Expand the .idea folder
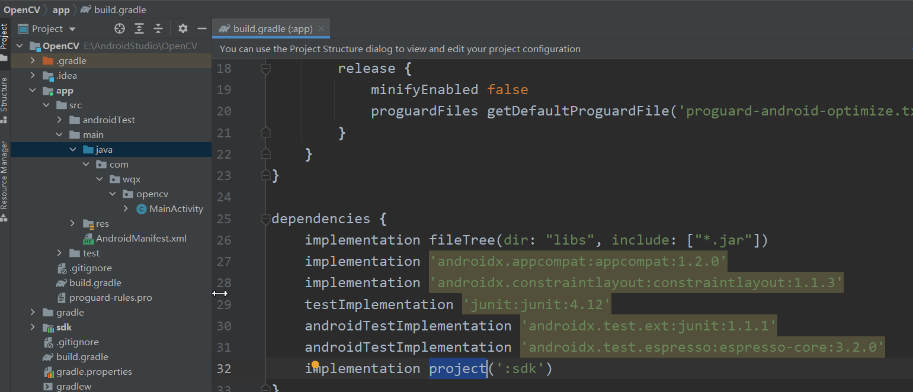The height and width of the screenshot is (392, 913). [x=33, y=76]
